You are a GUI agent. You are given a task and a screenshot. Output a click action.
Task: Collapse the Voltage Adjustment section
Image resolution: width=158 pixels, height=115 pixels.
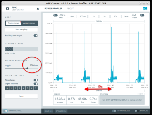click(37, 61)
